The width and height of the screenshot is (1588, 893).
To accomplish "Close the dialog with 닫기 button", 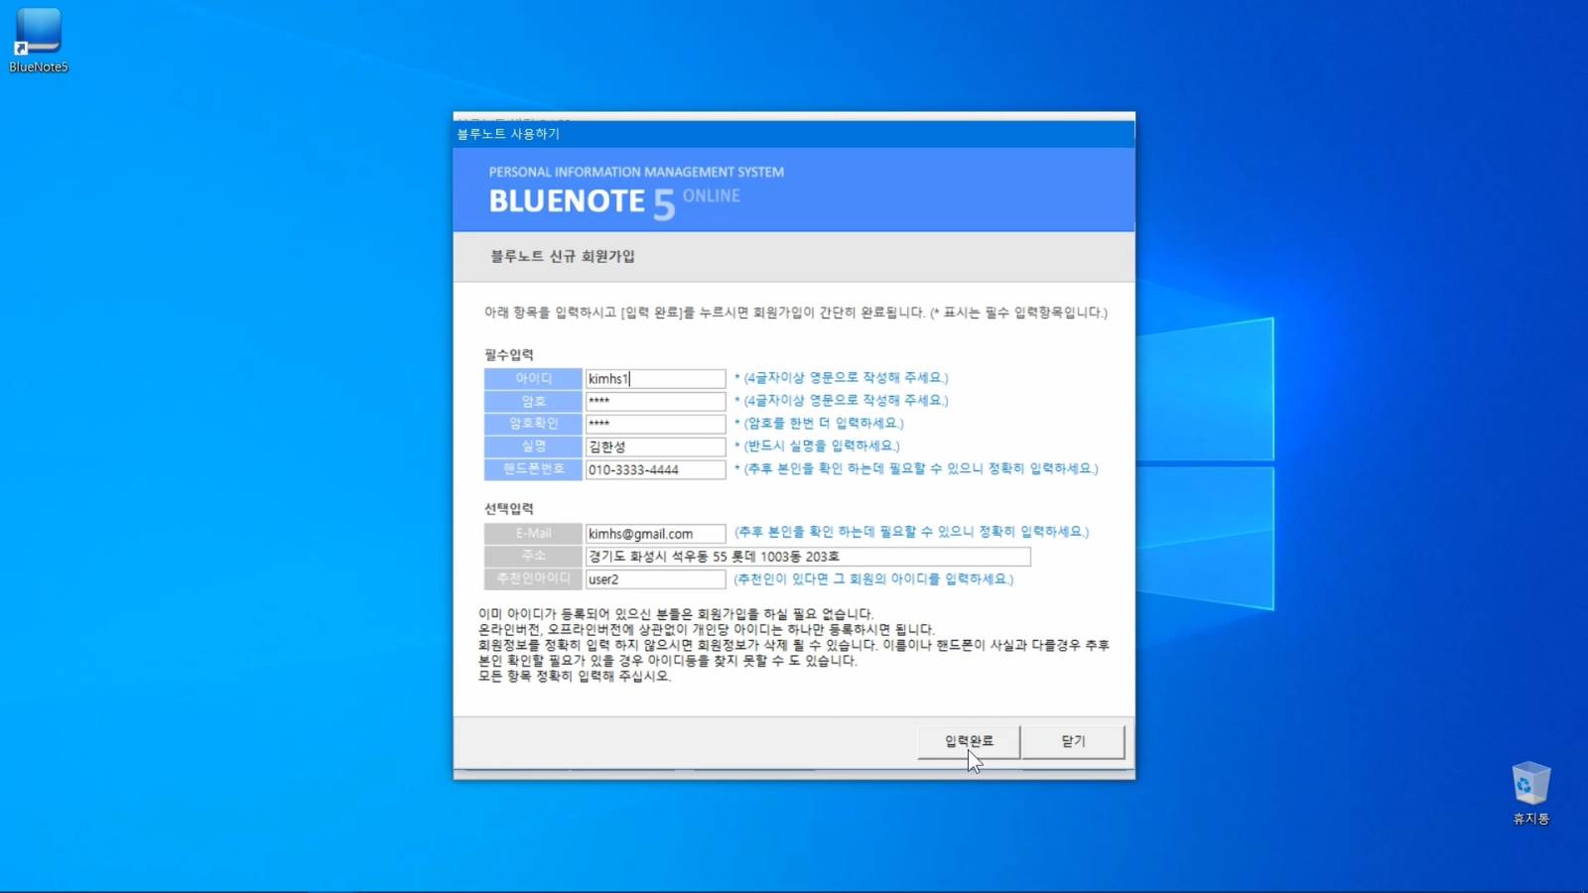I will tap(1073, 741).
